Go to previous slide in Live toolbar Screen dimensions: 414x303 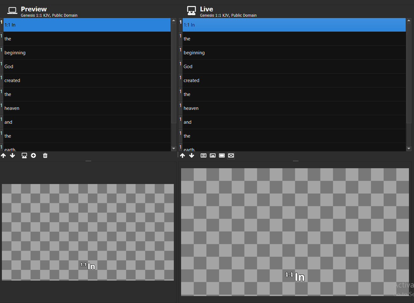pyautogui.click(x=183, y=156)
